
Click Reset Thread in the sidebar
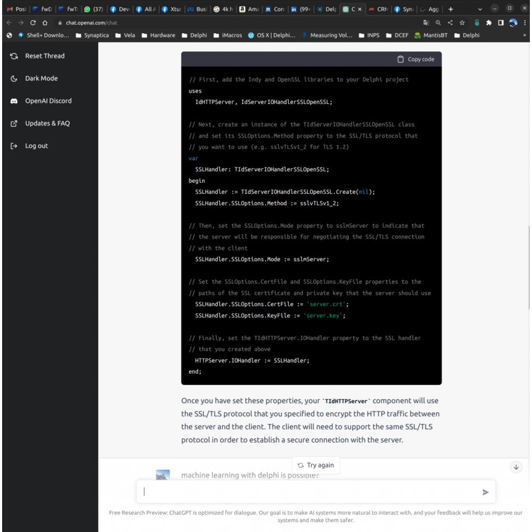click(x=45, y=56)
